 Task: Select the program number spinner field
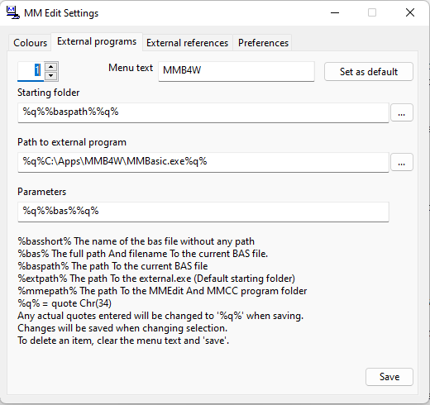[x=31, y=71]
